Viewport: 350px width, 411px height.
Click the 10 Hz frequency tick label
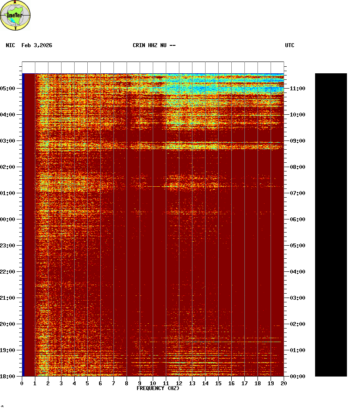pyautogui.click(x=153, y=384)
